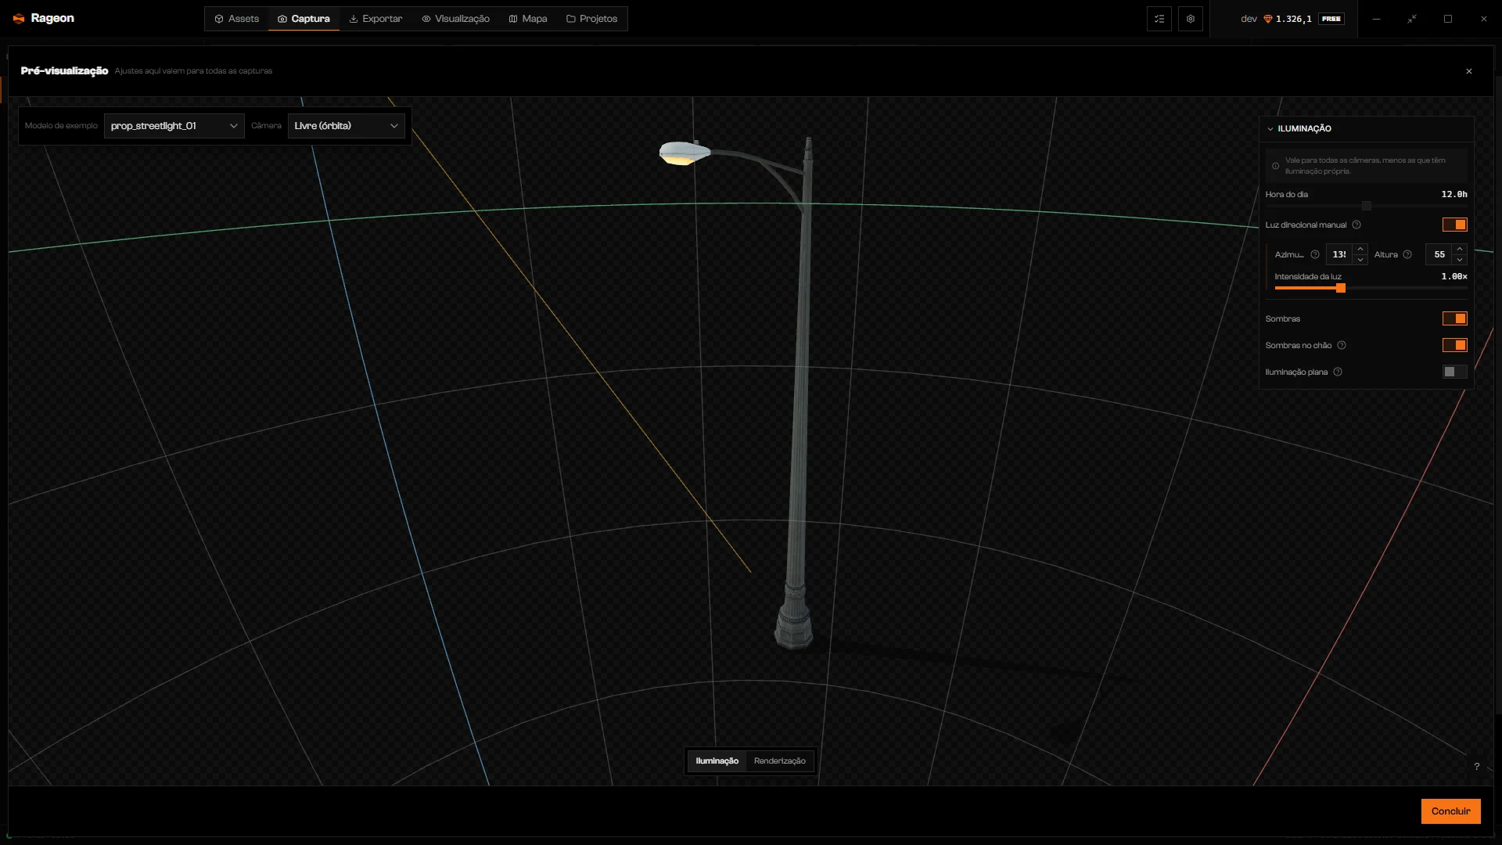This screenshot has width=1502, height=845.
Task: Open the Câmera Livre (órbita) dropdown
Action: [x=347, y=126]
